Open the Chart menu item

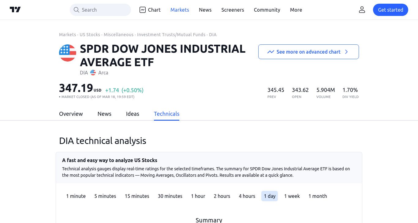[x=150, y=10]
